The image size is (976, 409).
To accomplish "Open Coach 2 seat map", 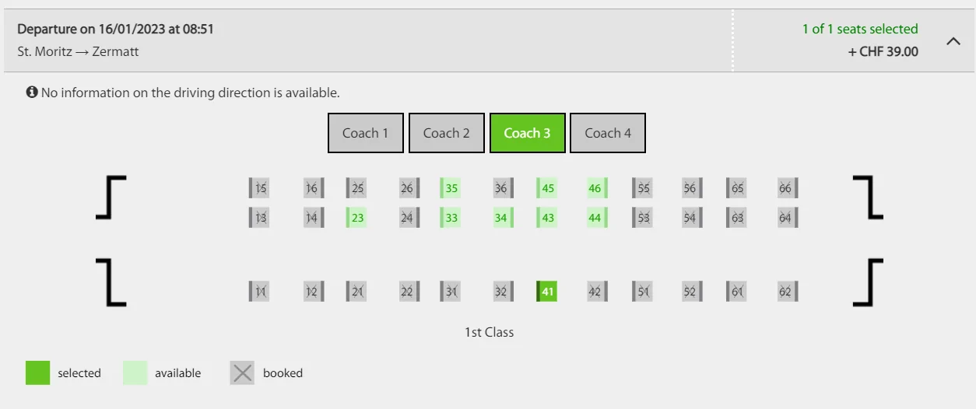I will 447,133.
